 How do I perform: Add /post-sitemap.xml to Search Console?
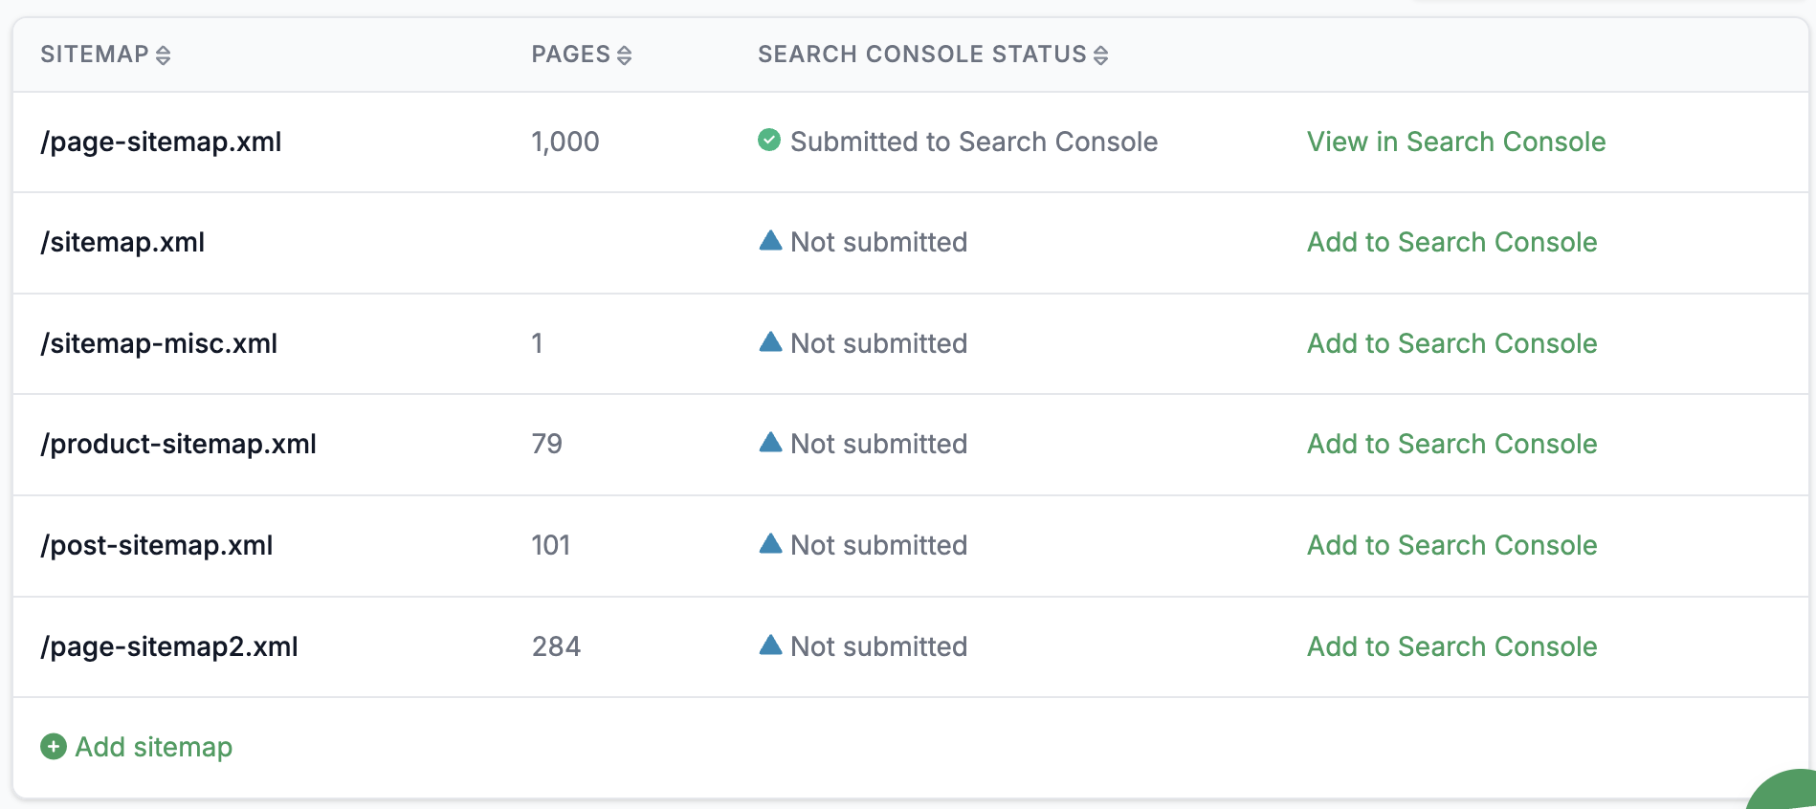(x=1452, y=545)
